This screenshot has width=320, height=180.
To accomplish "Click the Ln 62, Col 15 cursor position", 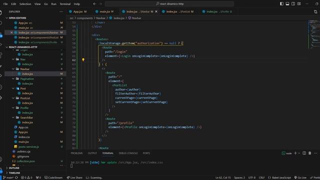I will tap(223, 178).
